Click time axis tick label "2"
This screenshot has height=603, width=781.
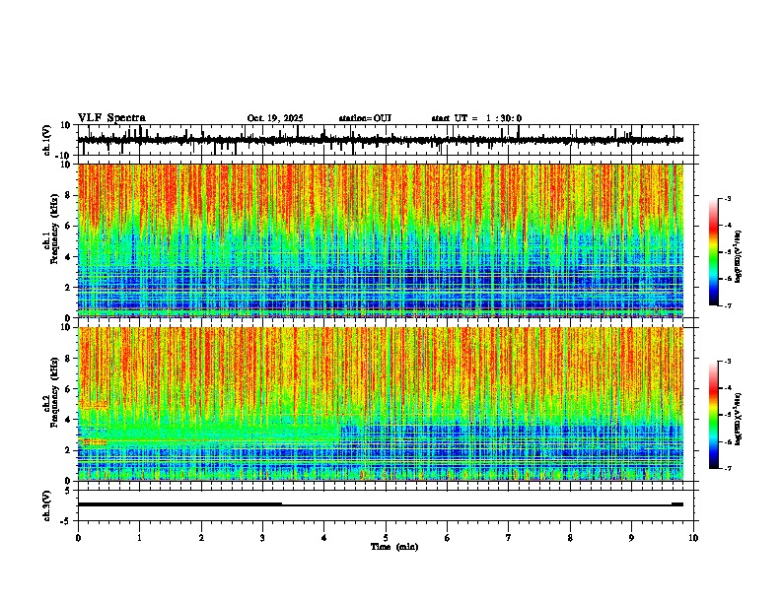pyautogui.click(x=201, y=538)
